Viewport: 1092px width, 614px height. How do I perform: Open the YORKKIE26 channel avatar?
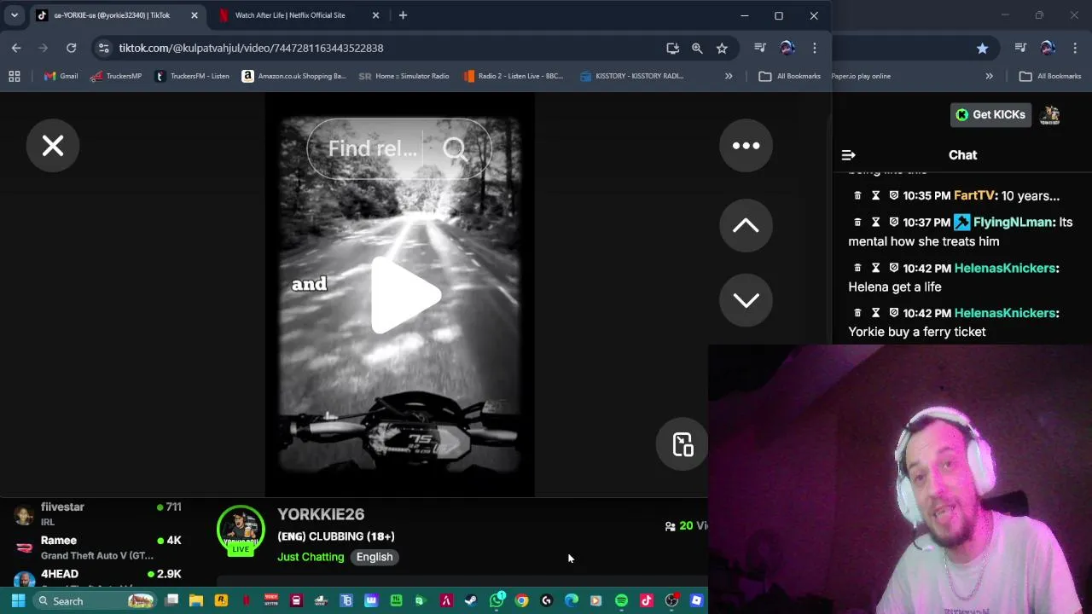[241, 530]
